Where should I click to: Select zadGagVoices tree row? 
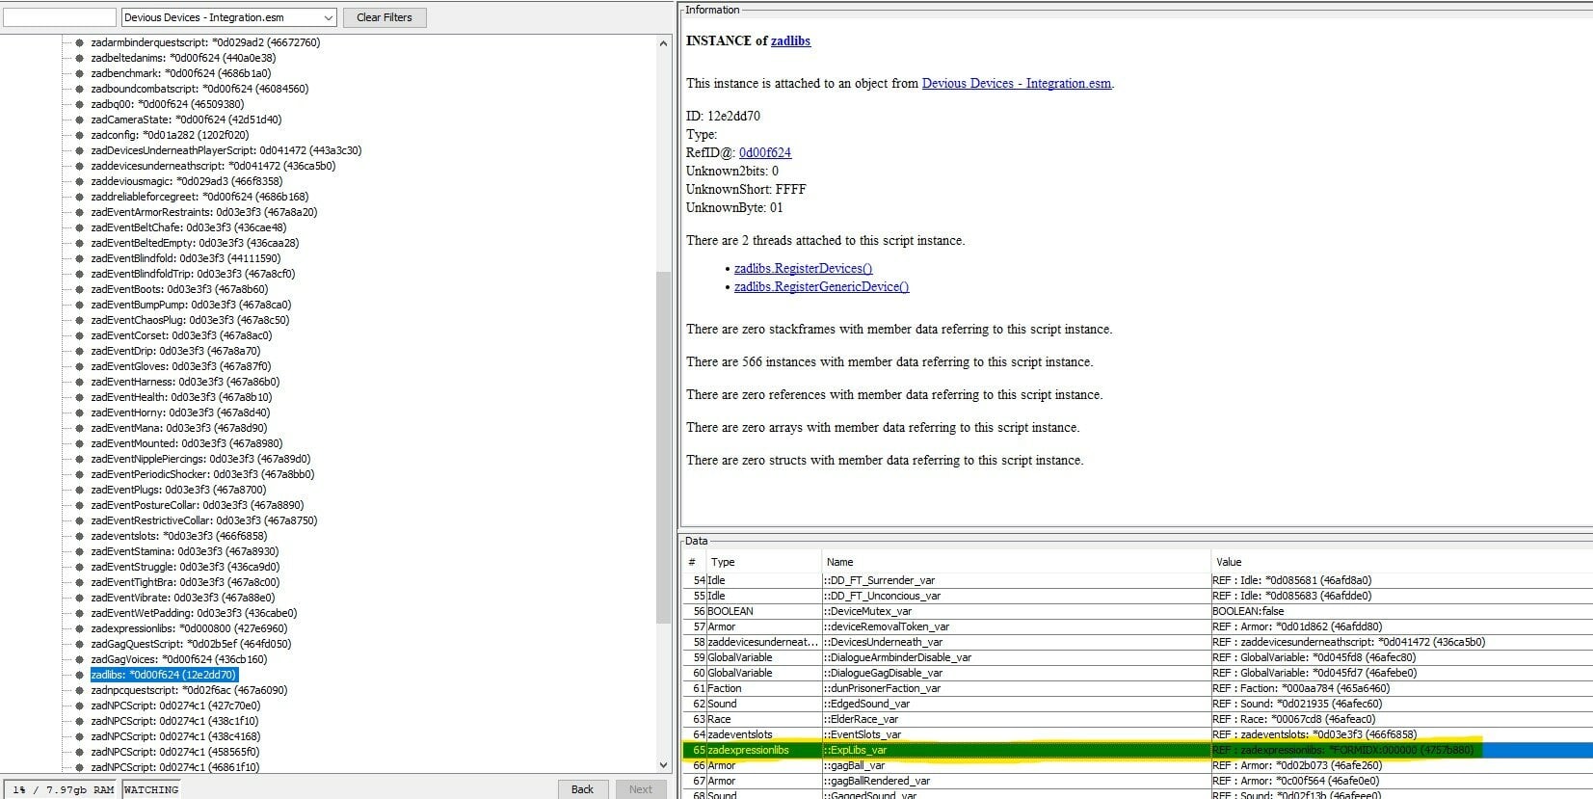(179, 659)
